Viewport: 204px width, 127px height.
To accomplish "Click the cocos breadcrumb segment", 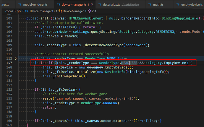I will pyautogui.click(x=9, y=11).
